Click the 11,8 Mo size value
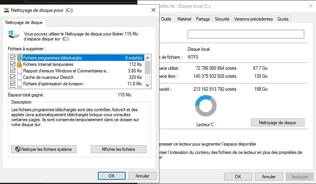The image size is (316, 184). coord(135,83)
